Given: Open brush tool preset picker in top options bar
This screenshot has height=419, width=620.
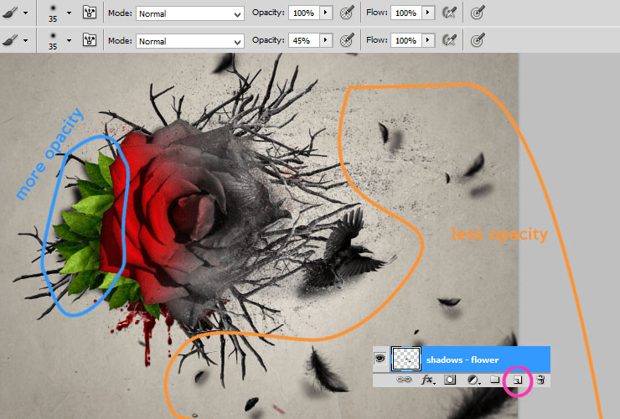Looking at the screenshot, I should click(x=15, y=13).
